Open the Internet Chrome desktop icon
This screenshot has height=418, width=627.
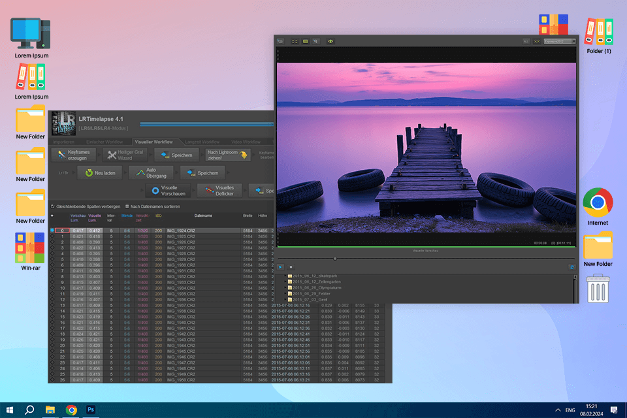(x=598, y=207)
